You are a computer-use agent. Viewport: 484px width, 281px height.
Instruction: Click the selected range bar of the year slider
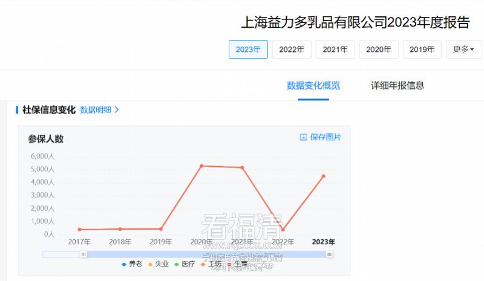[x=206, y=254]
